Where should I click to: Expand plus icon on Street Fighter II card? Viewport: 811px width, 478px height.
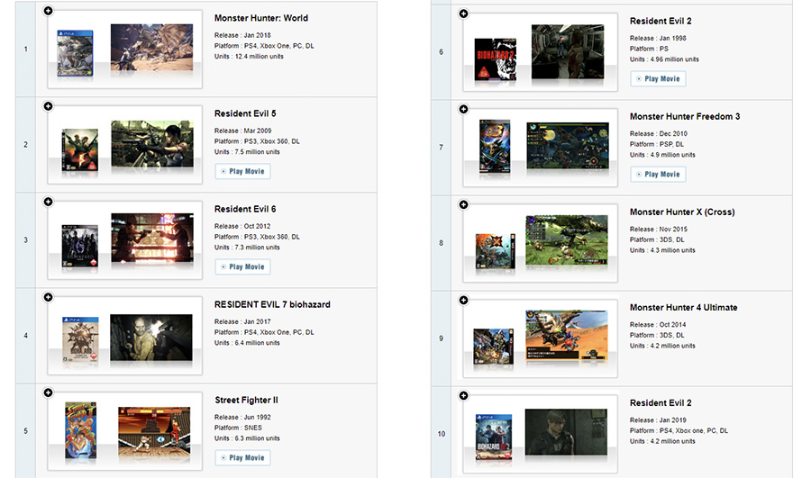(48, 392)
